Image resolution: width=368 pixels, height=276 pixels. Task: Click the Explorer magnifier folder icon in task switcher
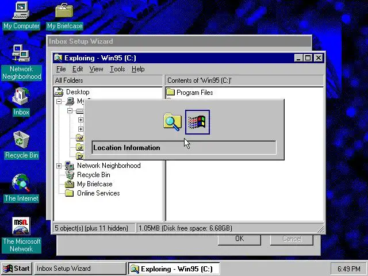click(172, 122)
